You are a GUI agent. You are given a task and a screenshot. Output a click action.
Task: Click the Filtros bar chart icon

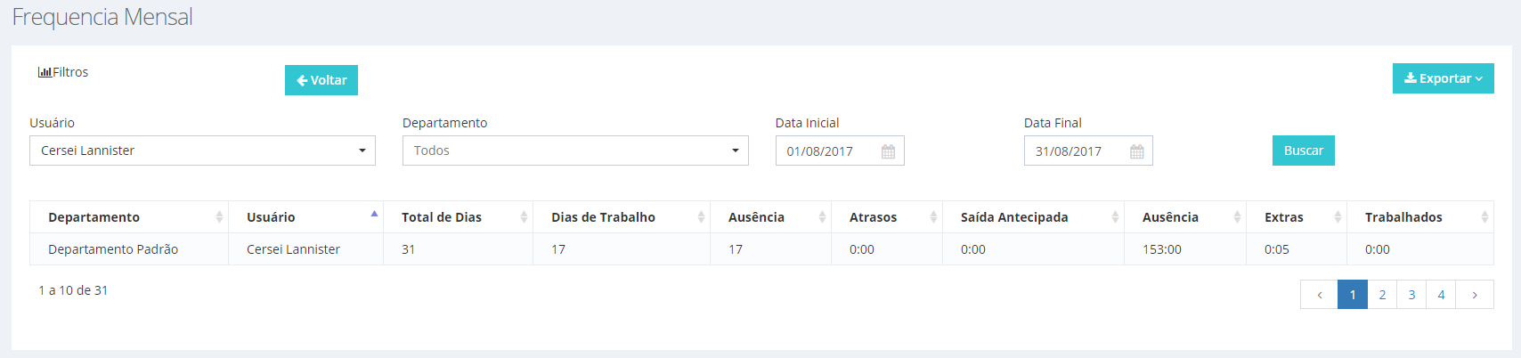tap(45, 72)
